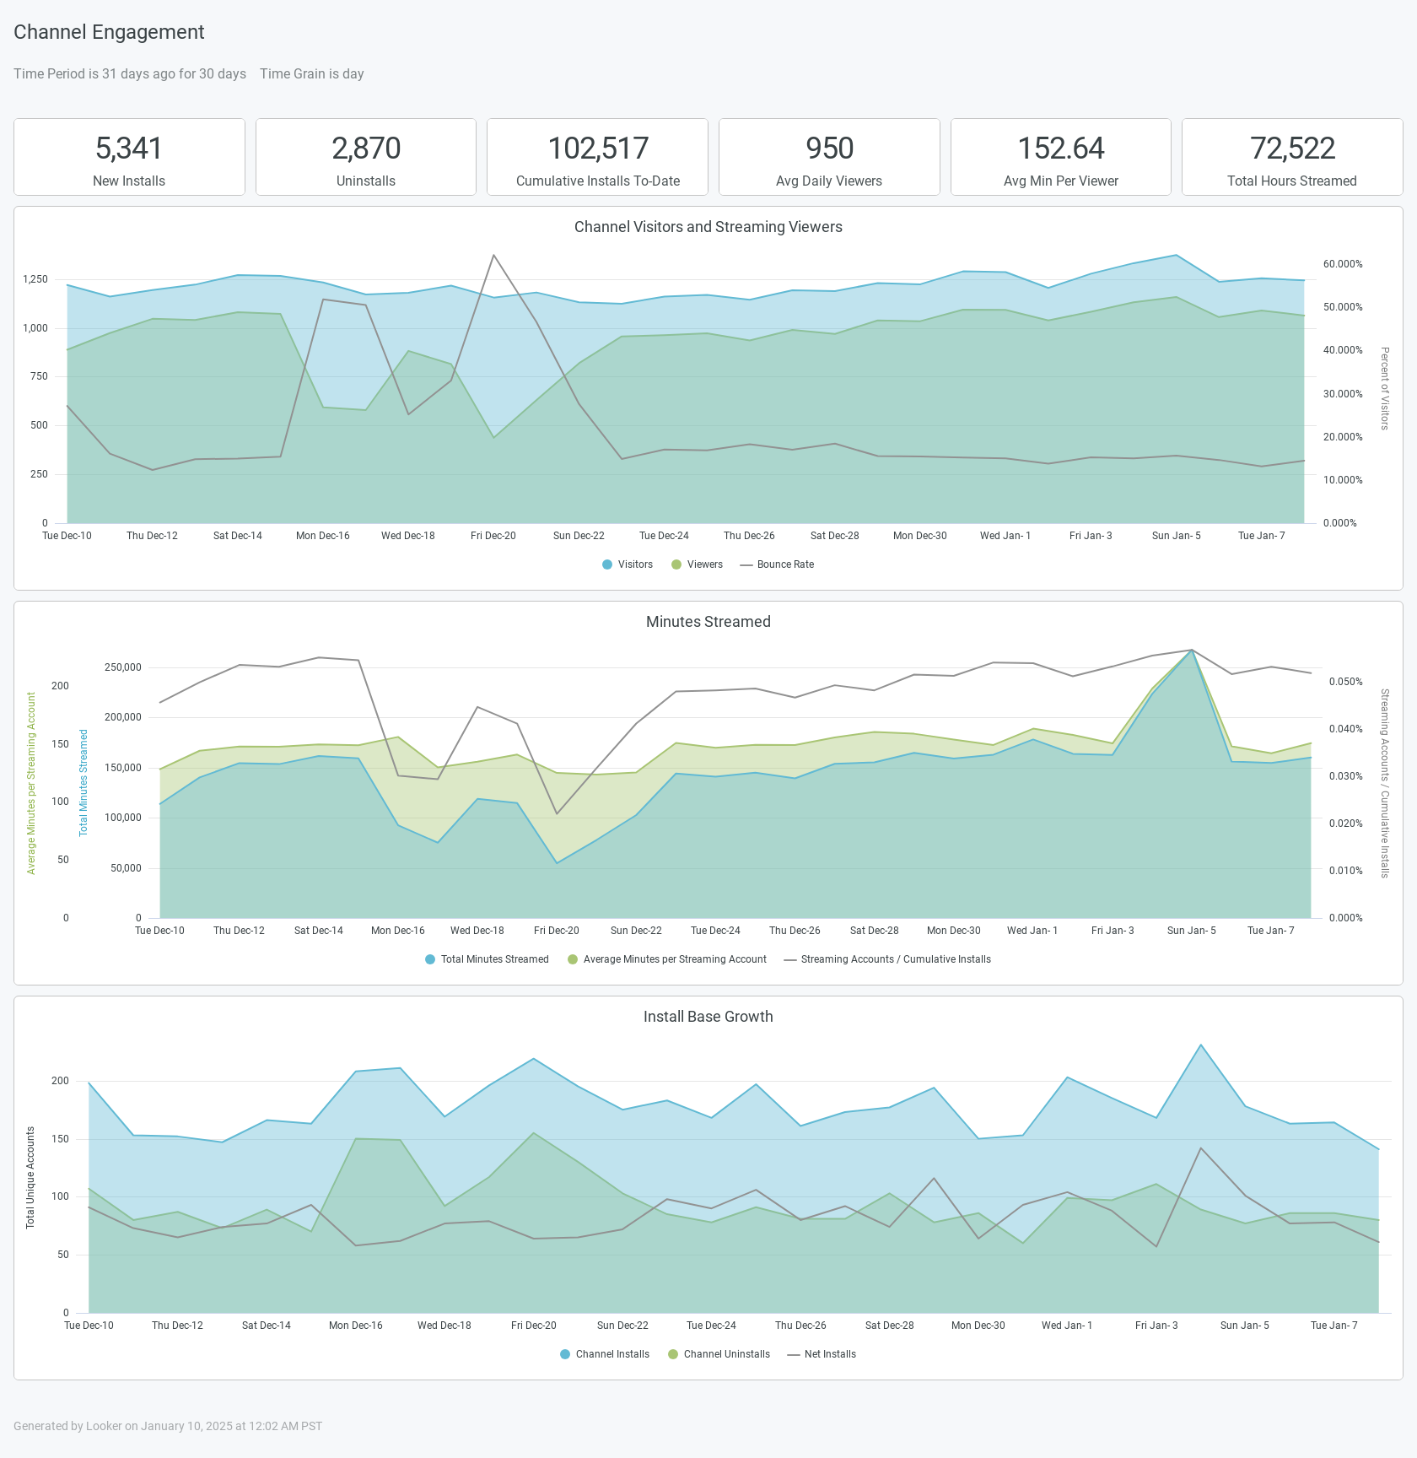Click the Total Minutes Streamed axis label
The width and height of the screenshot is (1417, 1458).
84,783
